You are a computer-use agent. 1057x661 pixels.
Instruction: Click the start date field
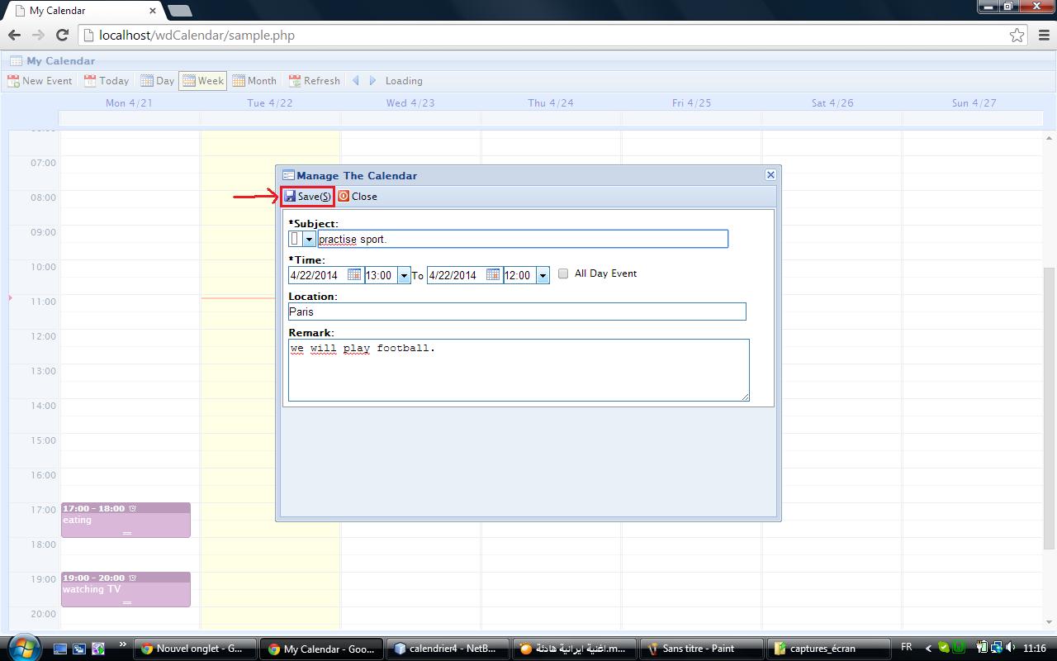click(x=318, y=275)
